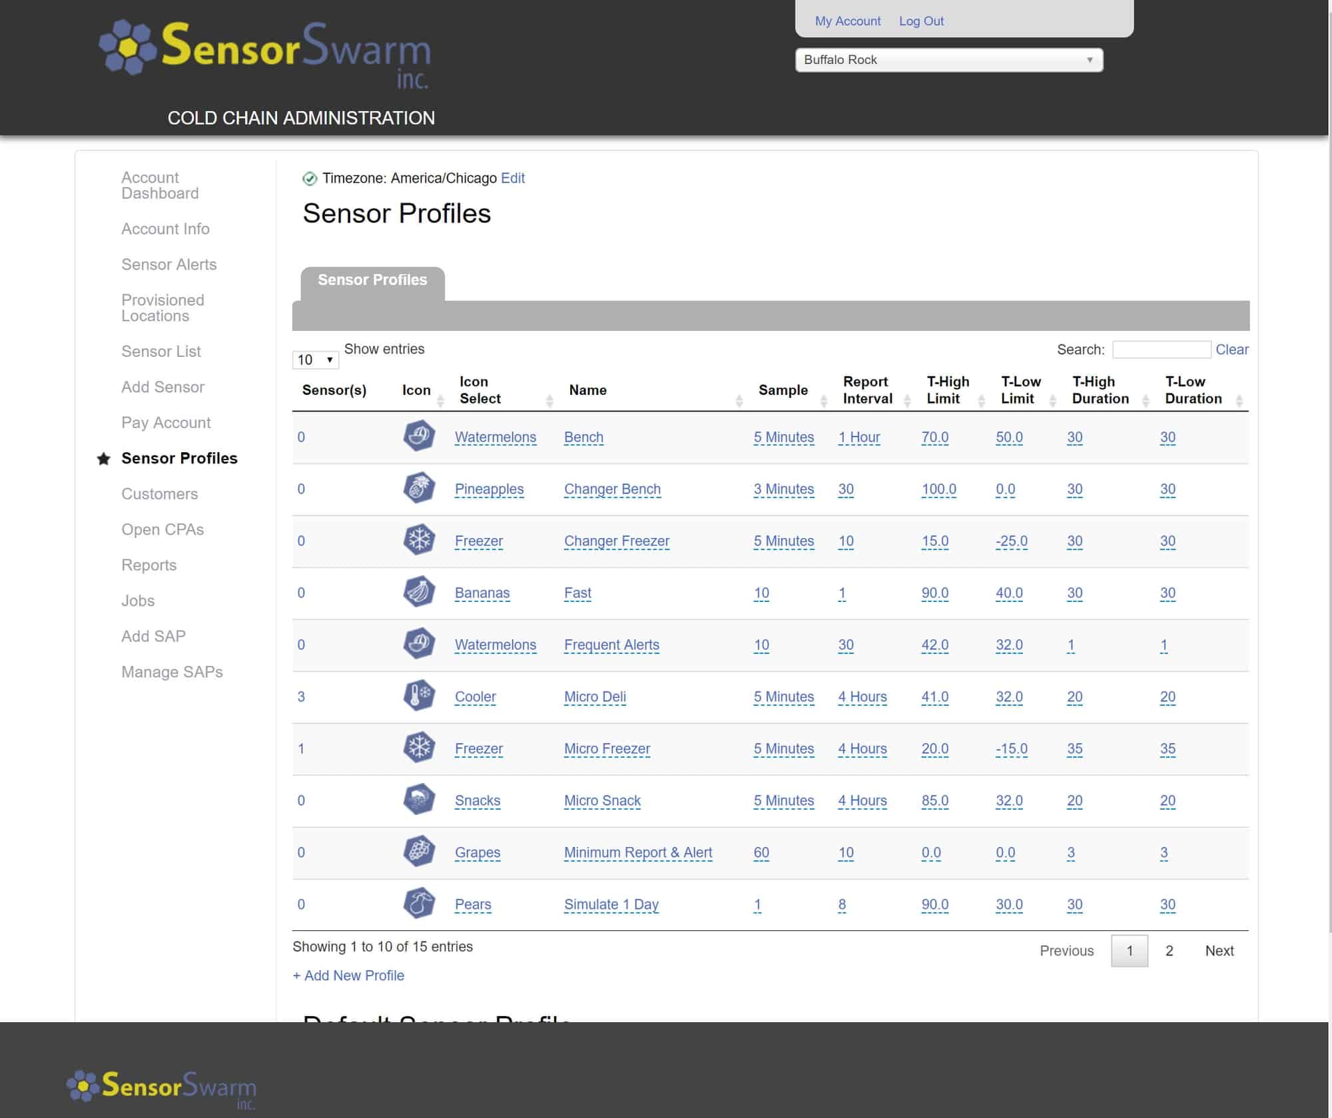Open Manage SAPs in the sidebar
This screenshot has height=1118, width=1332.
[x=172, y=672]
